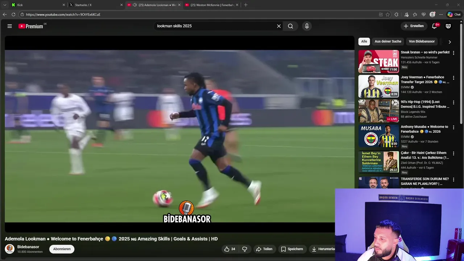Open Bidebanasor channel avatar

[x=10, y=249]
